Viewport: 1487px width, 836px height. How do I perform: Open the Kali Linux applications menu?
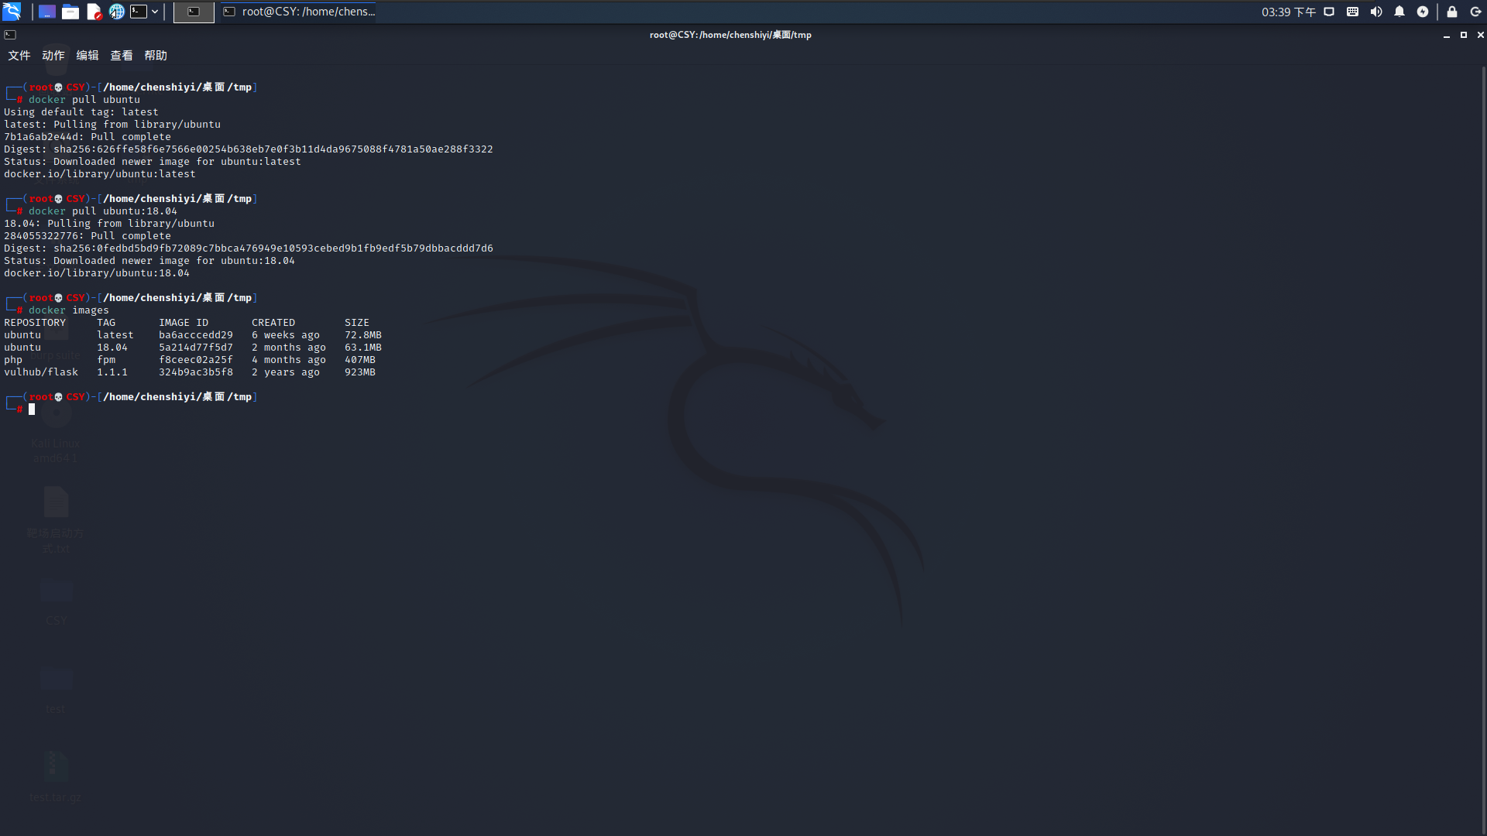pyautogui.click(x=12, y=12)
